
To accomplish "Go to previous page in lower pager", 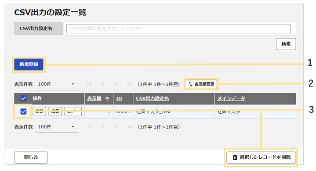I will (x=103, y=127).
